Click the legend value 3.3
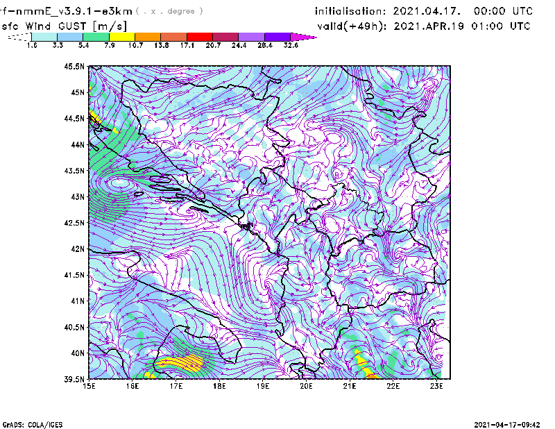This screenshot has width=555, height=429. pyautogui.click(x=58, y=45)
